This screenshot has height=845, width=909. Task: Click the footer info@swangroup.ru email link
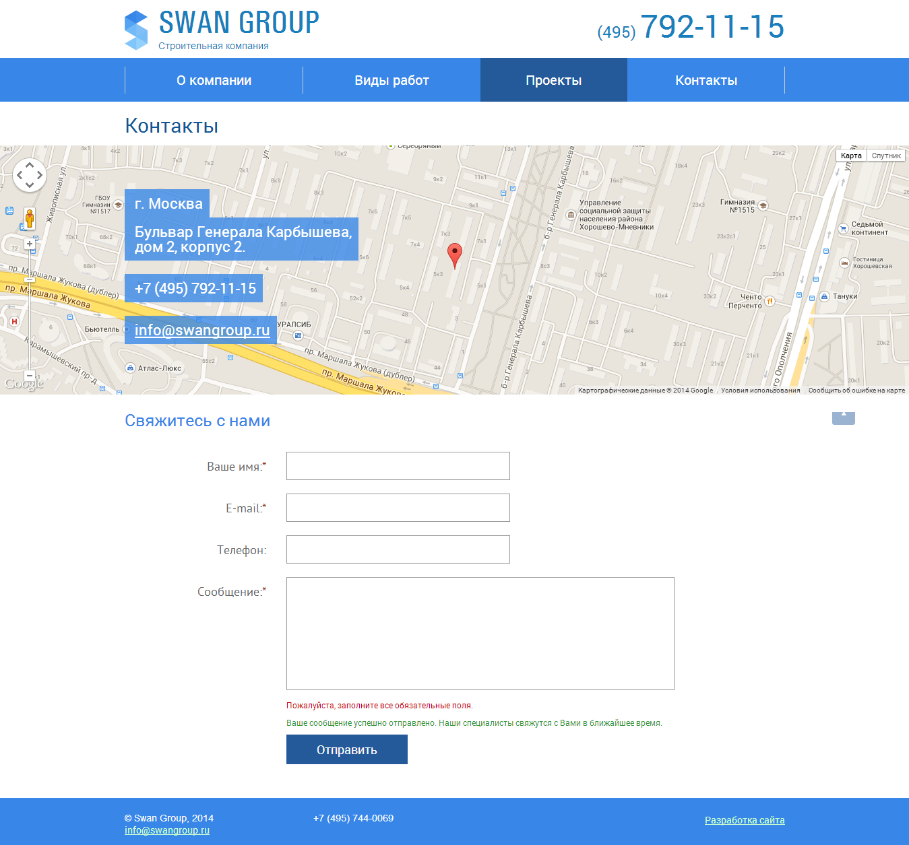pyautogui.click(x=167, y=830)
